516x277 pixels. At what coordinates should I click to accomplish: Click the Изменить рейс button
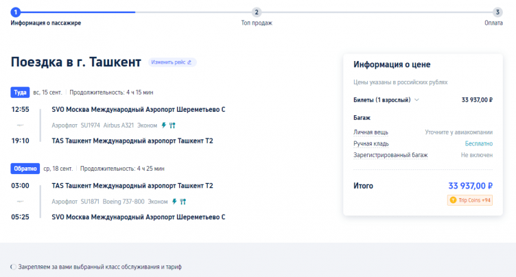pyautogui.click(x=172, y=62)
